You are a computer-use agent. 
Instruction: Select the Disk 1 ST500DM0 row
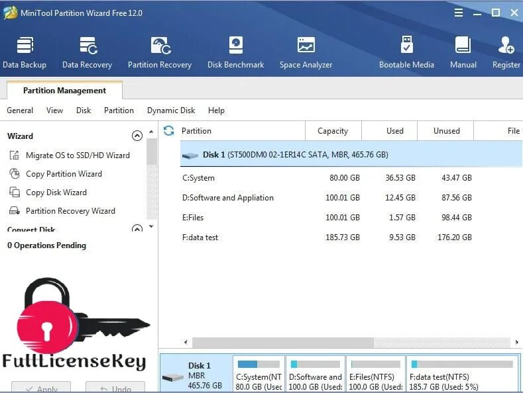(x=351, y=155)
